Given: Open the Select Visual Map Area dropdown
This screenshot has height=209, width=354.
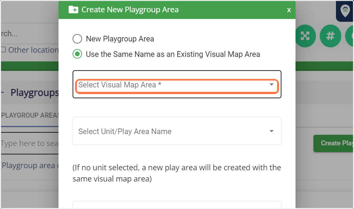Looking at the screenshot, I should click(x=177, y=85).
